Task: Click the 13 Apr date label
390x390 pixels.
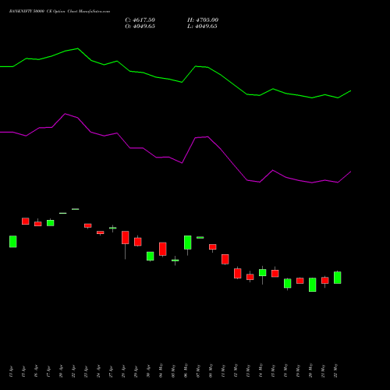Action: 11,371
